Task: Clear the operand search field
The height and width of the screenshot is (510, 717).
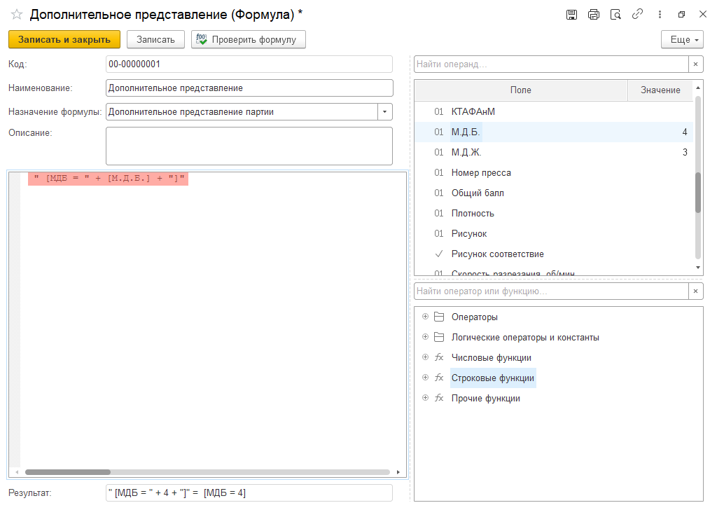Action: [696, 64]
